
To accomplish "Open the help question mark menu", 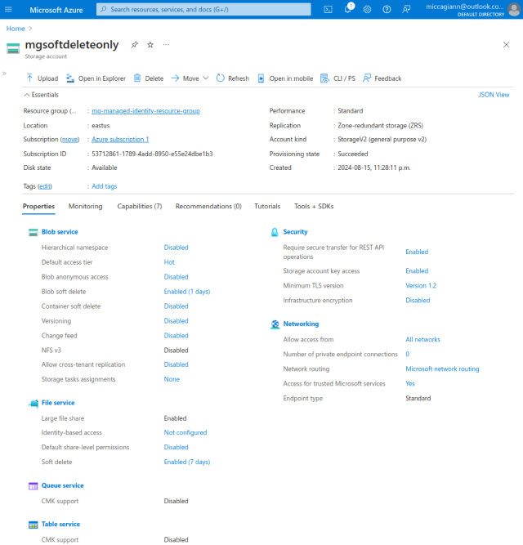I will (x=387, y=9).
